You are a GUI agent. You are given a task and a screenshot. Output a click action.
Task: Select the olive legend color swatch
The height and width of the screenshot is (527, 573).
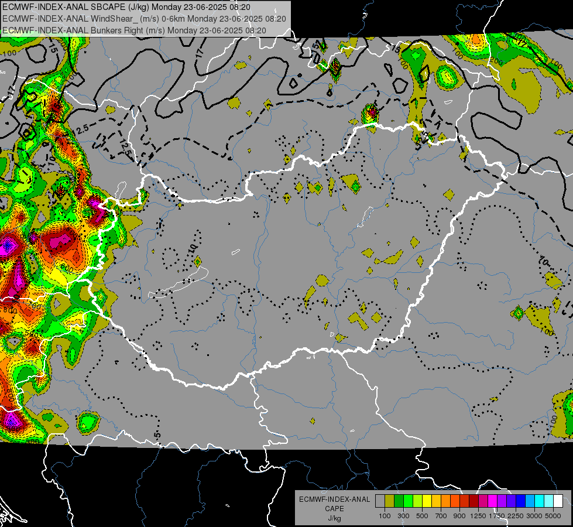(x=389, y=501)
